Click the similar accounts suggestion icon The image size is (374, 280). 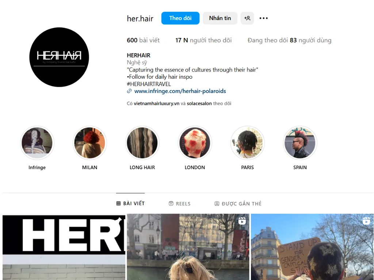[247, 18]
